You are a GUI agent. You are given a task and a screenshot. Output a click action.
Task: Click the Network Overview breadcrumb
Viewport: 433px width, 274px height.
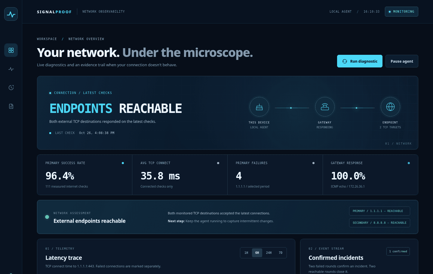pos(86,39)
